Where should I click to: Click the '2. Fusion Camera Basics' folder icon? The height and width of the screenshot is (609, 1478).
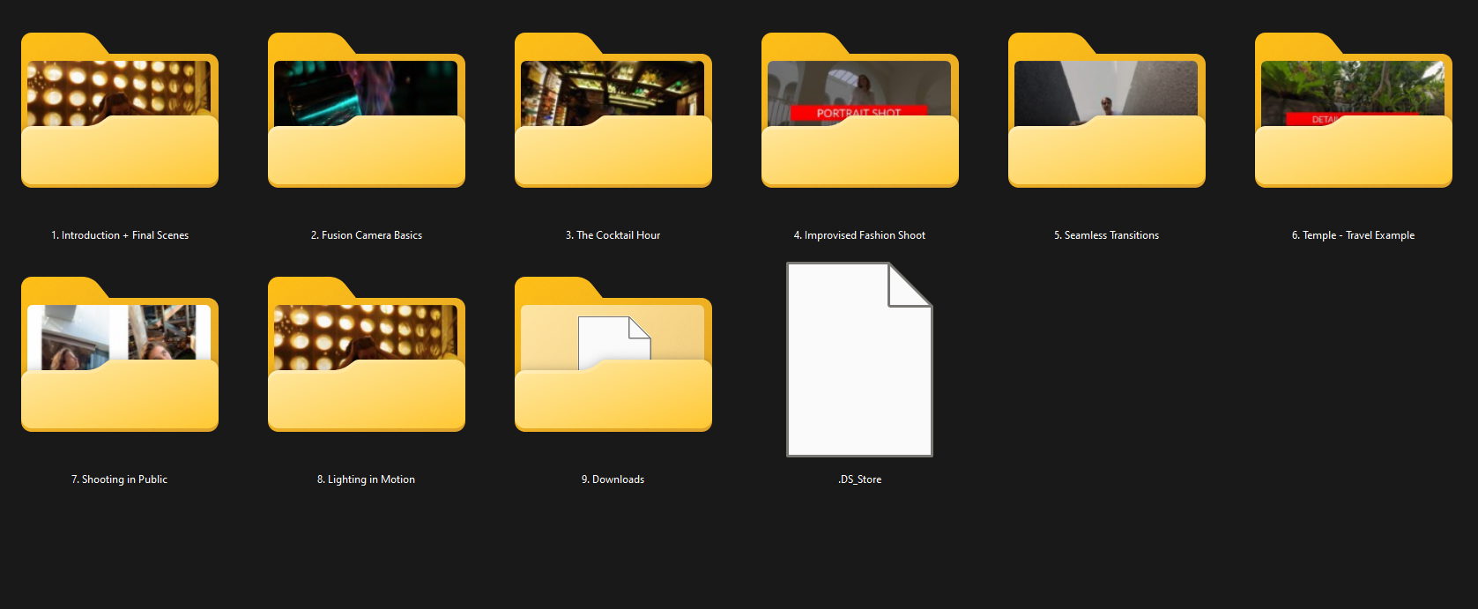367,111
